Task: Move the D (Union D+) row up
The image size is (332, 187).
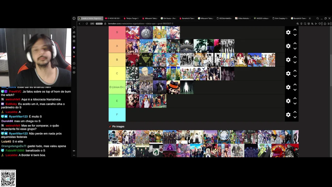Action: tap(295, 85)
